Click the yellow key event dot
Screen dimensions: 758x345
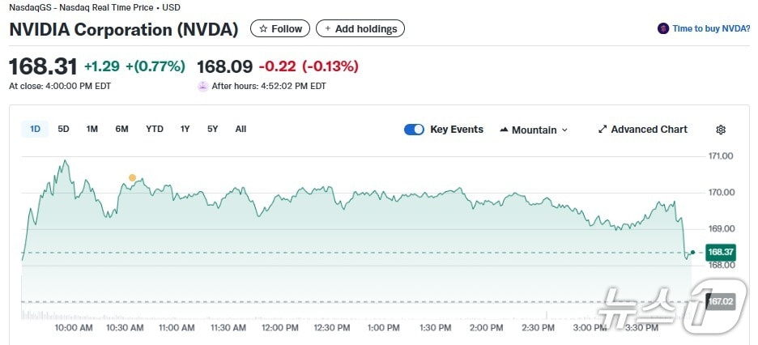tap(132, 177)
